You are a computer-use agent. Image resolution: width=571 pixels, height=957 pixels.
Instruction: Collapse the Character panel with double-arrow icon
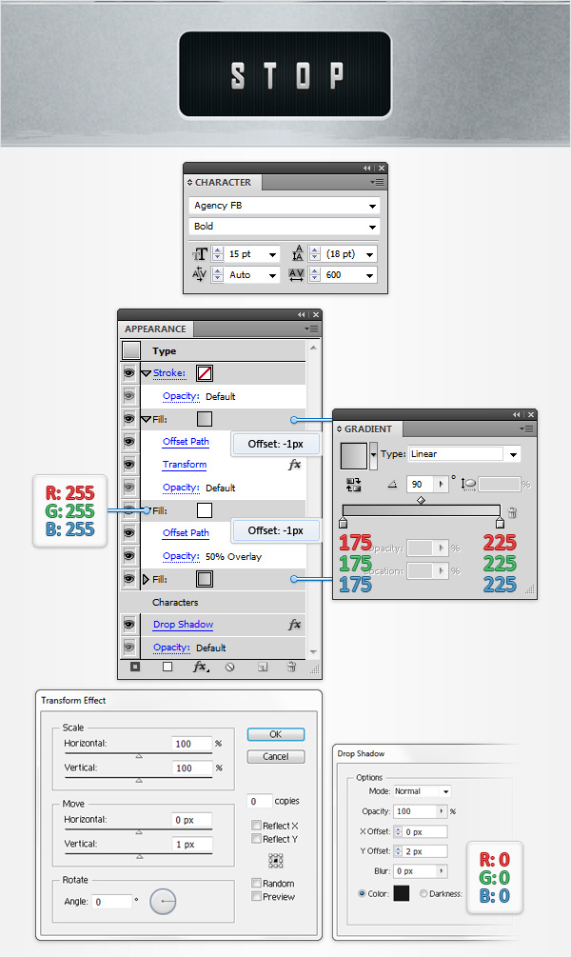pos(366,168)
